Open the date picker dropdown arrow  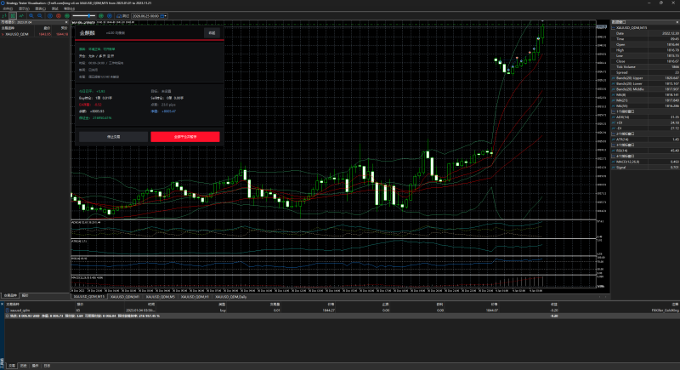[x=165, y=16]
